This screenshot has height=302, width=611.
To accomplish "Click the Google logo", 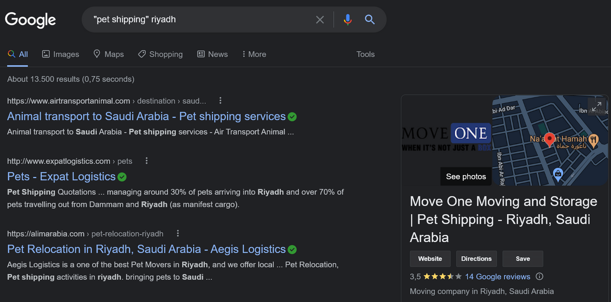I will [31, 20].
